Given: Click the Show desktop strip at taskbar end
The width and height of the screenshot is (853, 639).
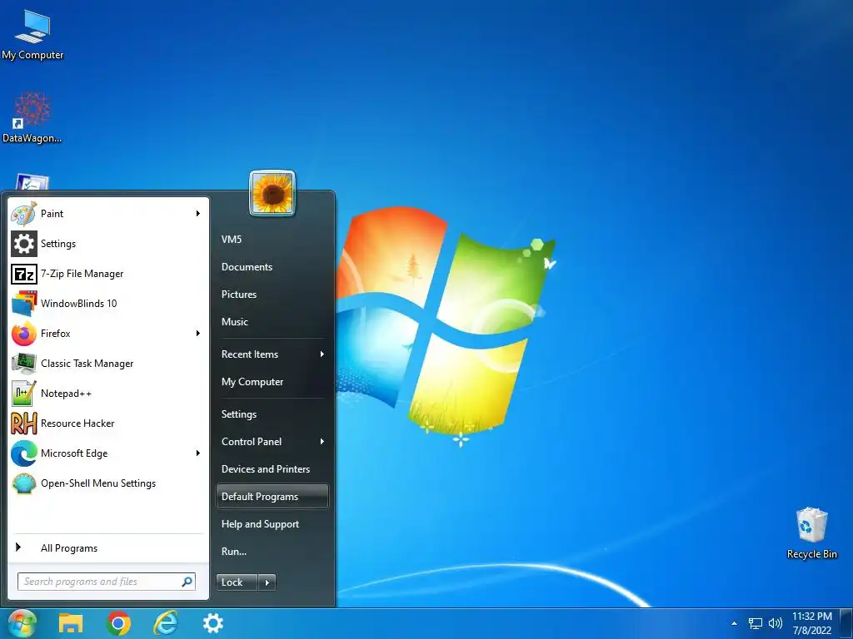Looking at the screenshot, I should (846, 623).
